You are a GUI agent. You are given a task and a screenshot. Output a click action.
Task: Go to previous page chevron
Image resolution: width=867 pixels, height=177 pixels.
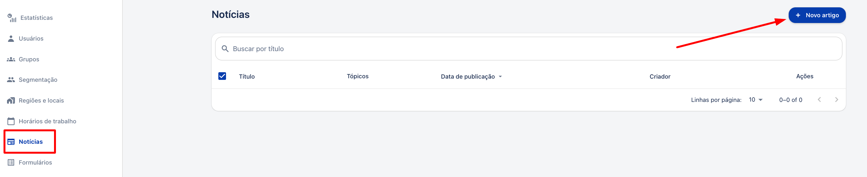pyautogui.click(x=819, y=100)
